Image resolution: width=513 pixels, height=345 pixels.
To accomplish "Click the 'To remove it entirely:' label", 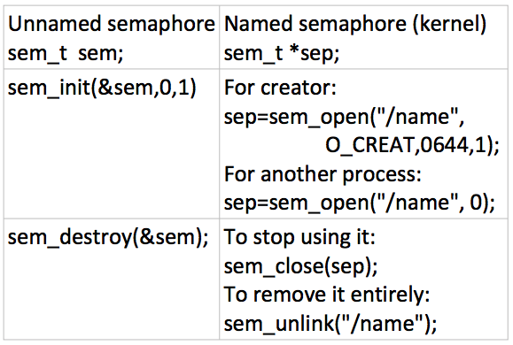I will click(327, 295).
